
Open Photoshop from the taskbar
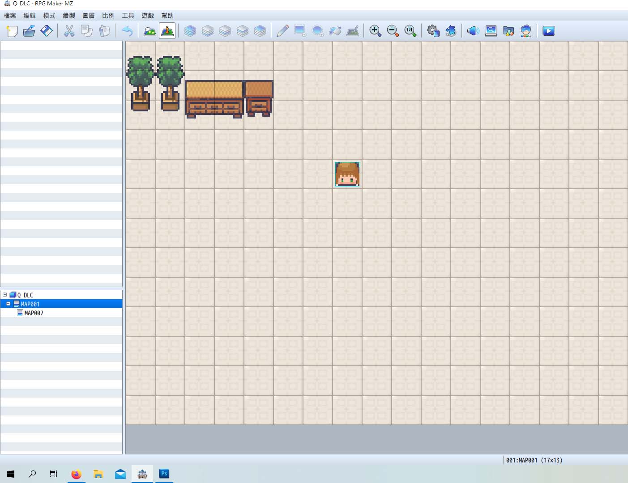coord(164,474)
